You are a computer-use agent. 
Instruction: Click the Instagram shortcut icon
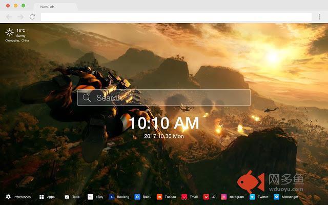pyautogui.click(x=224, y=197)
